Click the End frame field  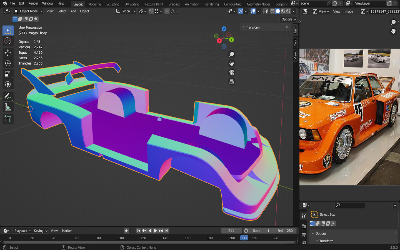(x=285, y=231)
